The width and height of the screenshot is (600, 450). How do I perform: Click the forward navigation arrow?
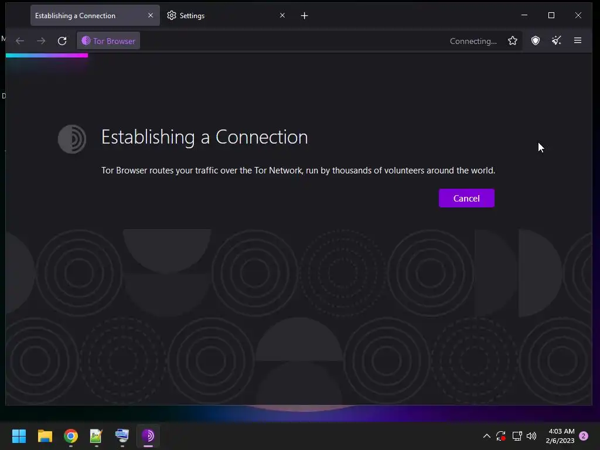coord(41,41)
